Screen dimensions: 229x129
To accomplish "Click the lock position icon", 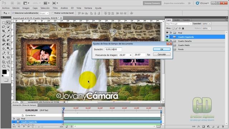I will pos(180,28).
